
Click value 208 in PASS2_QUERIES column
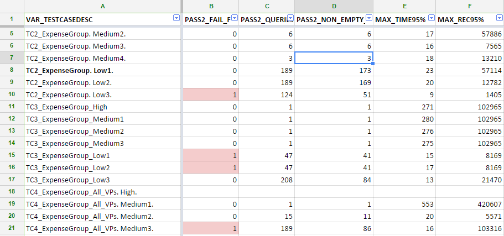[287, 180]
